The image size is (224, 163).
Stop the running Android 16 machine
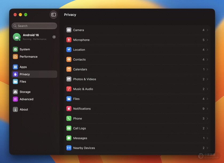click(54, 37)
